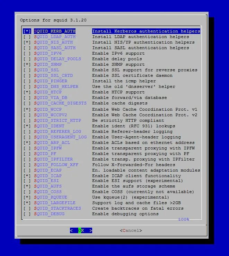Image resolution: width=229 pixels, height=256 pixels.
Task: Tick the SQUID_ECAP checkbox
Action: [27, 171]
